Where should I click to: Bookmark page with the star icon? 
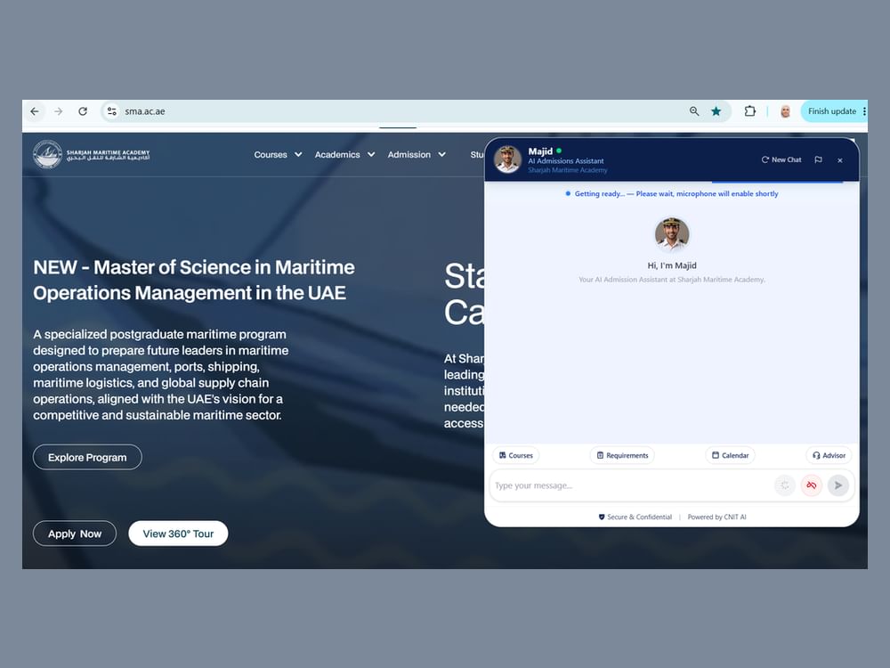(x=716, y=111)
